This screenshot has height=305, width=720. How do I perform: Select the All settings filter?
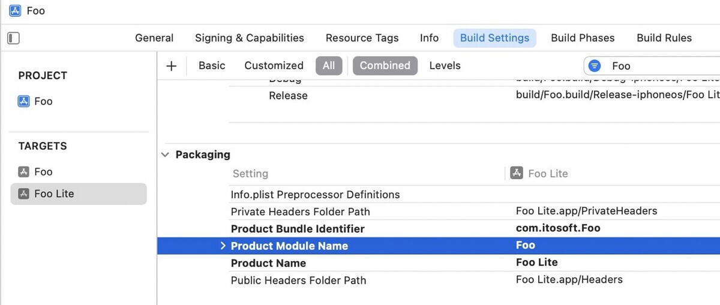(x=329, y=66)
